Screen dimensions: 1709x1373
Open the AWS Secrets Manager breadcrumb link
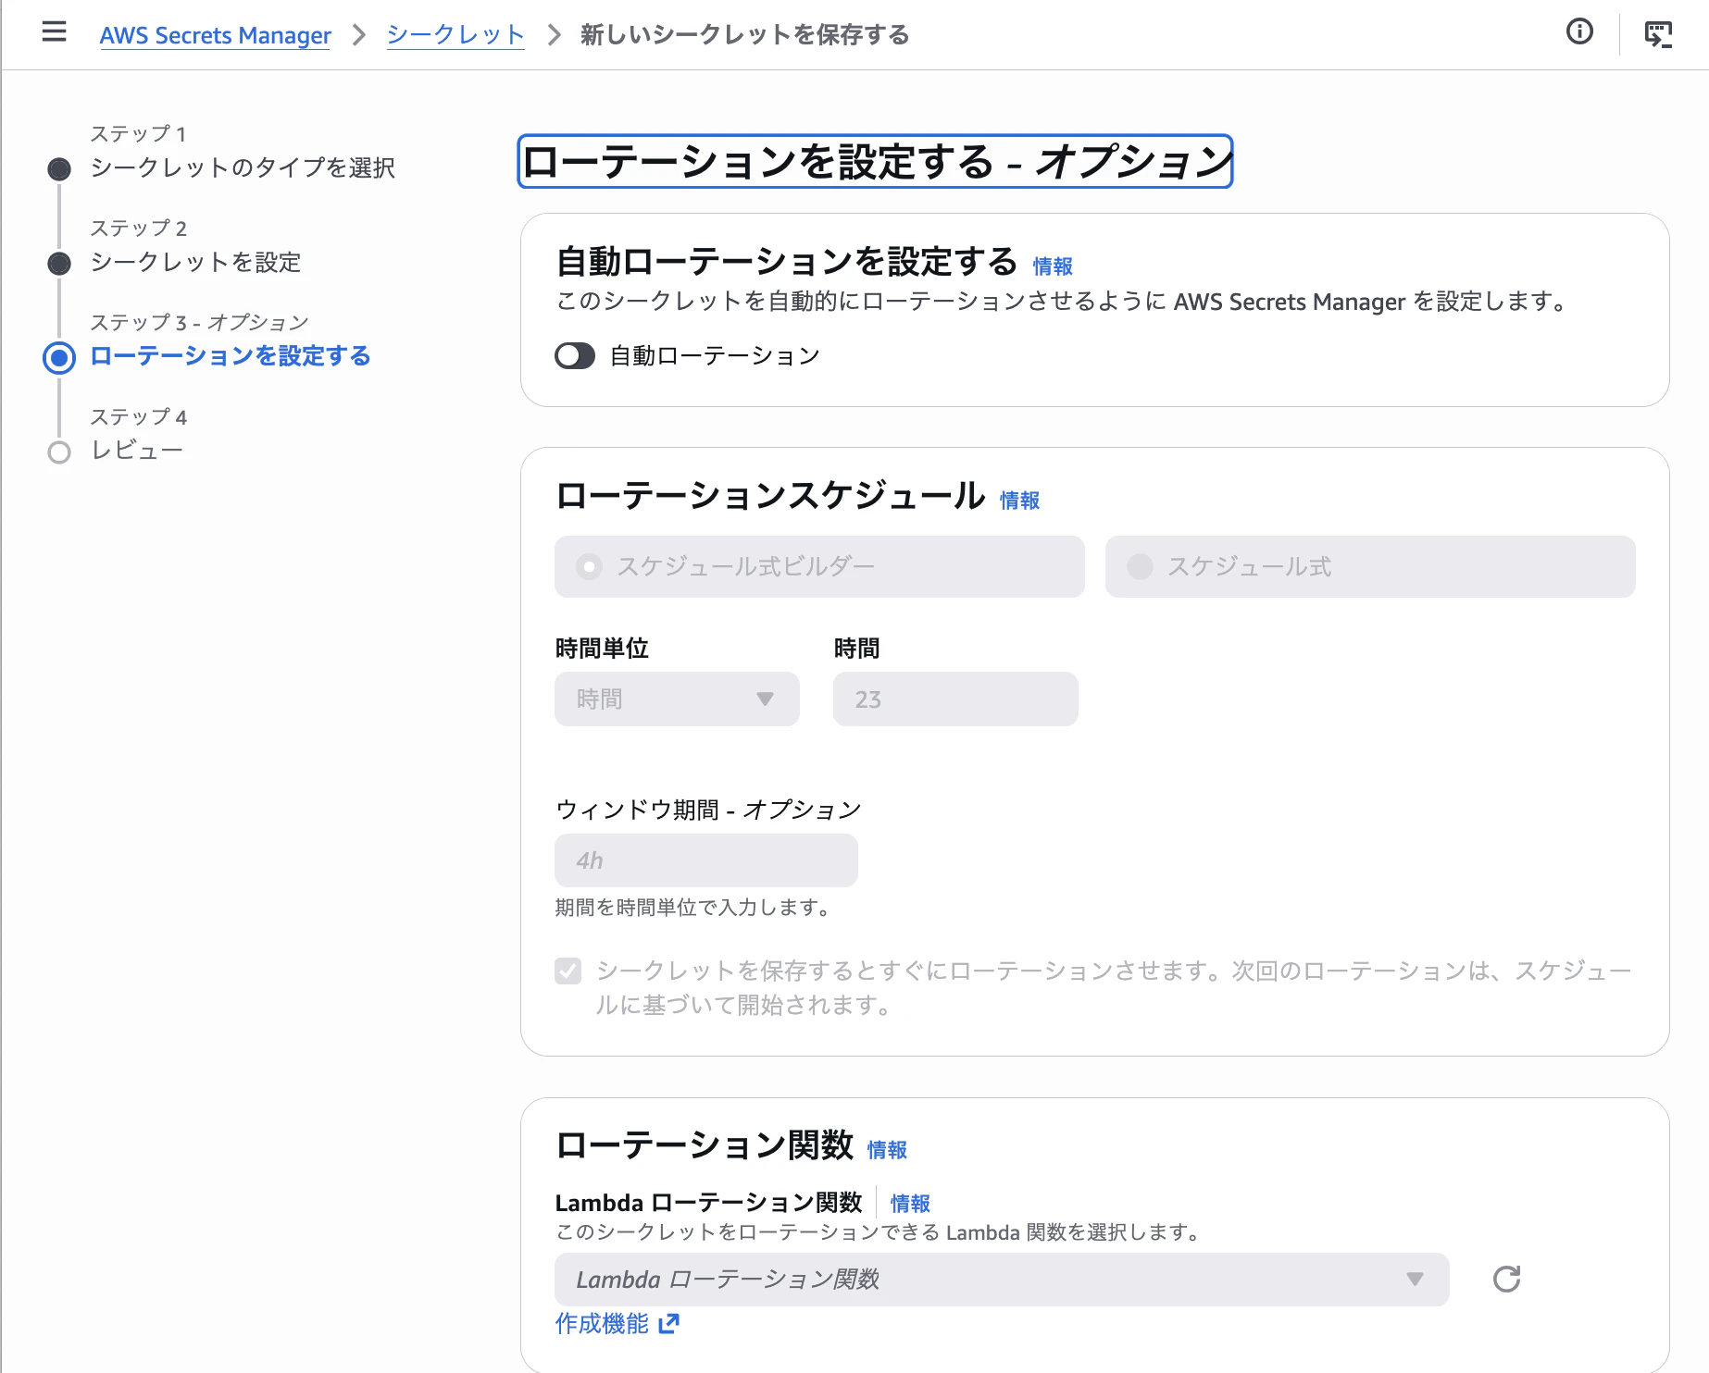pyautogui.click(x=215, y=34)
